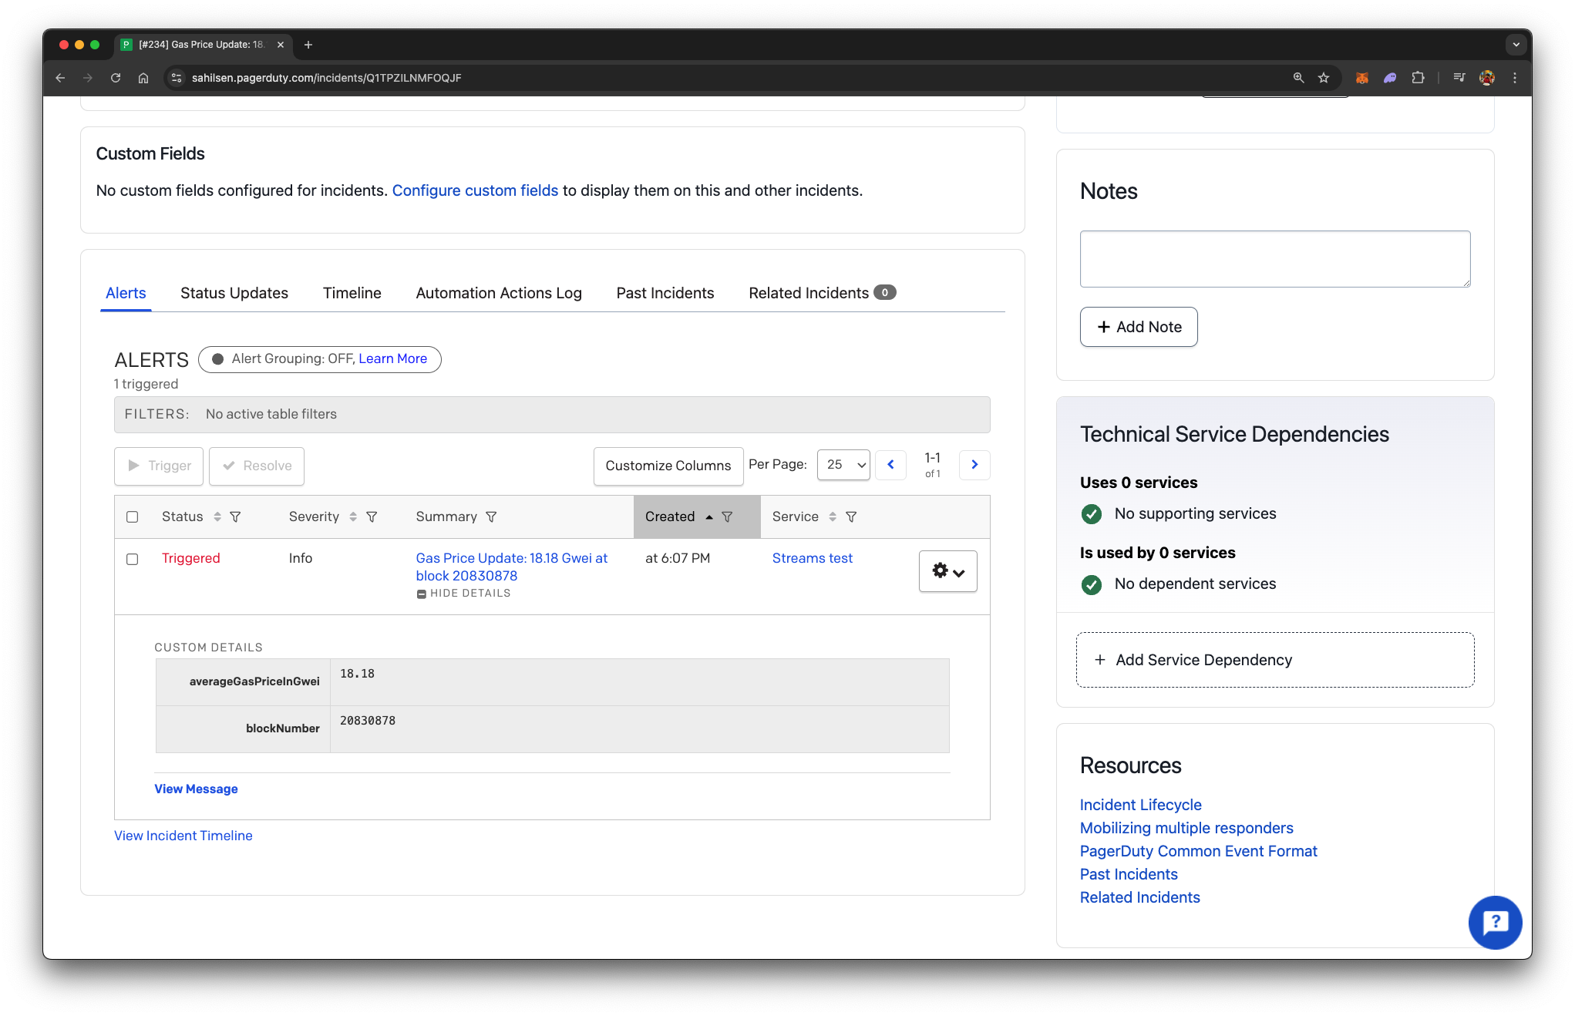Image resolution: width=1575 pixels, height=1016 pixels.
Task: Open the Automation Actions Log tab
Action: [499, 293]
